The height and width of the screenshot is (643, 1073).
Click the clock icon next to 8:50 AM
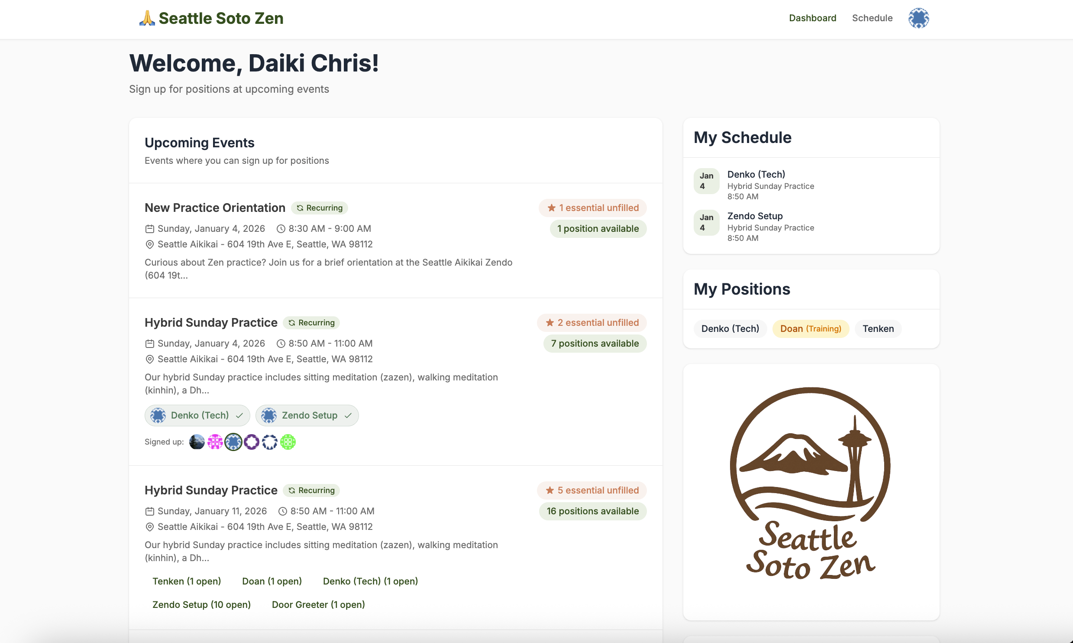(x=282, y=343)
